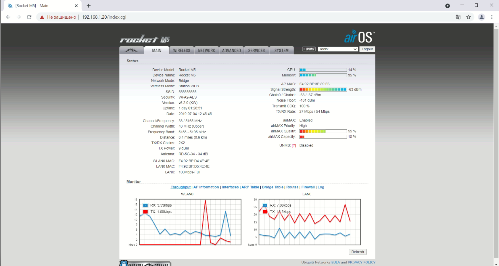Select the WLAN0 MAC value F4:92:BF:D4:4E:4E
Screen dimensions: 499x266
point(194,161)
